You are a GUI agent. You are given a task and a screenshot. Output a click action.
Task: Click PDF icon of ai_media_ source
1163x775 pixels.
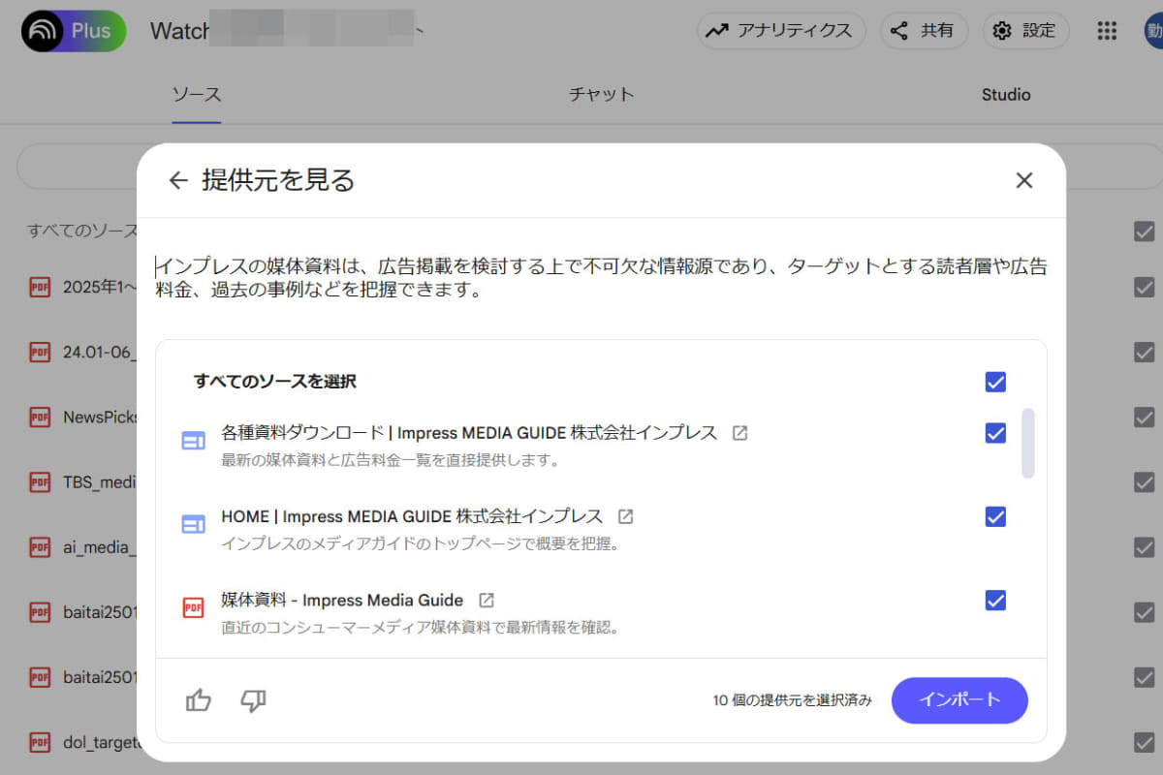click(40, 546)
